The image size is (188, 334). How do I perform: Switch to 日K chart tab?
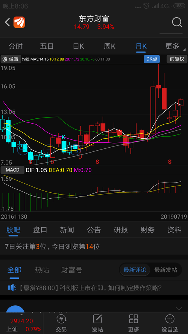click(x=79, y=46)
